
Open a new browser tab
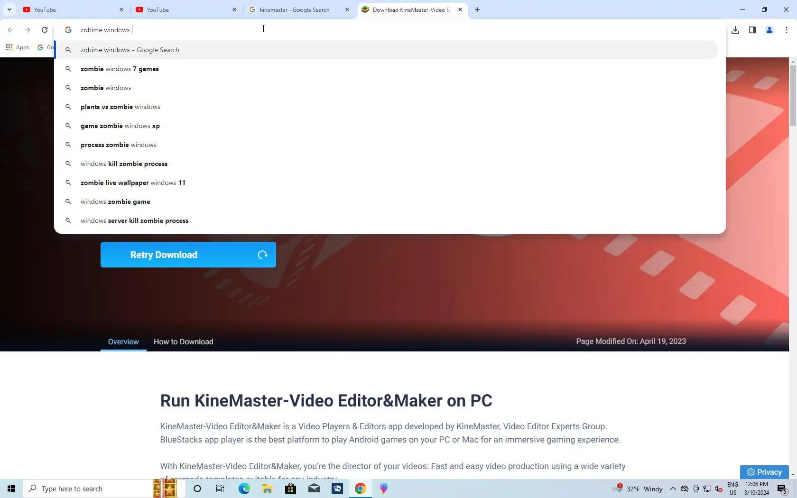point(477,9)
